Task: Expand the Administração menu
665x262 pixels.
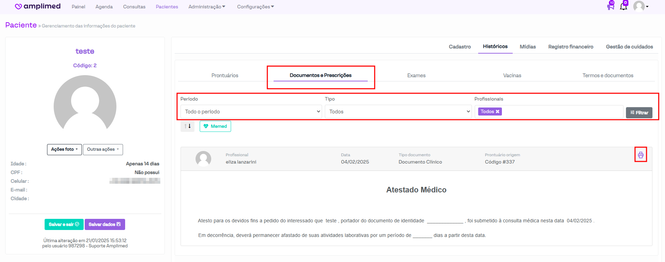Action: (207, 7)
